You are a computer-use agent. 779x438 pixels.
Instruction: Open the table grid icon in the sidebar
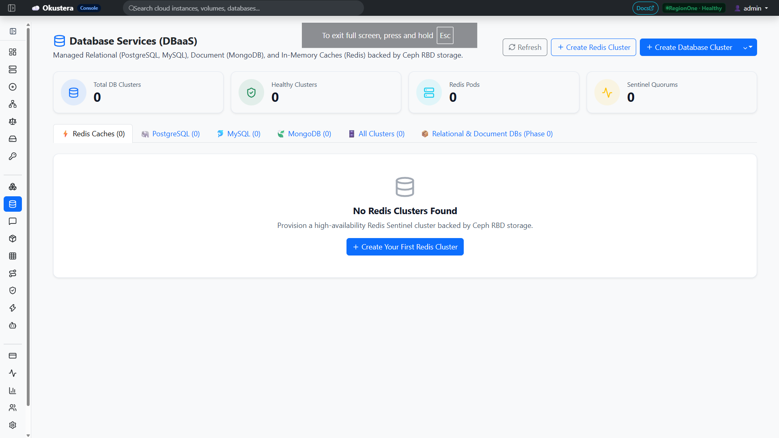coord(13,256)
